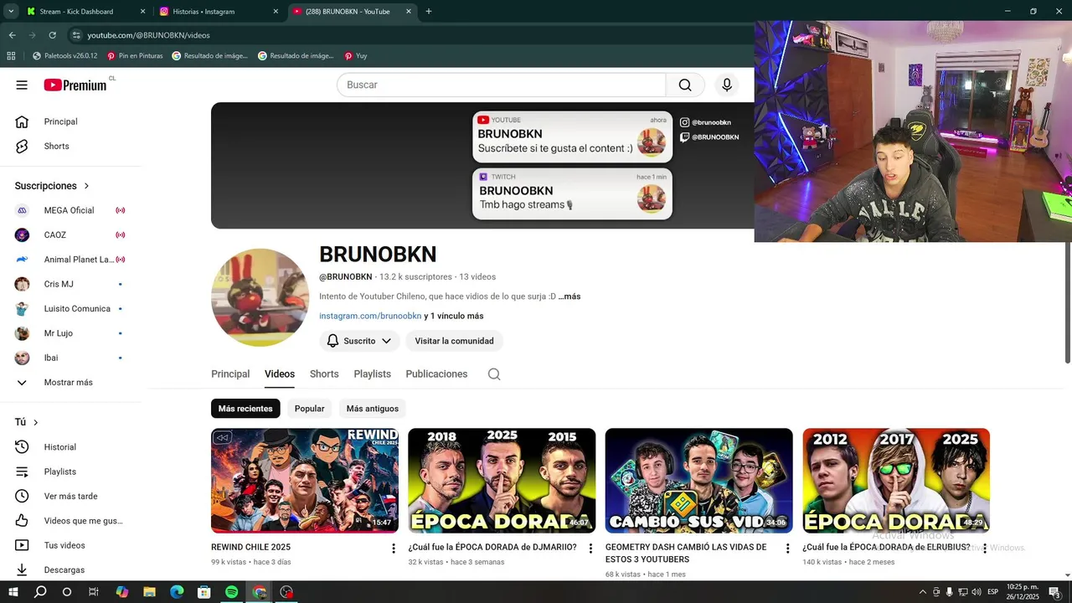Switch to Historias • Instagram tab
Image resolution: width=1072 pixels, height=603 pixels.
pyautogui.click(x=218, y=12)
